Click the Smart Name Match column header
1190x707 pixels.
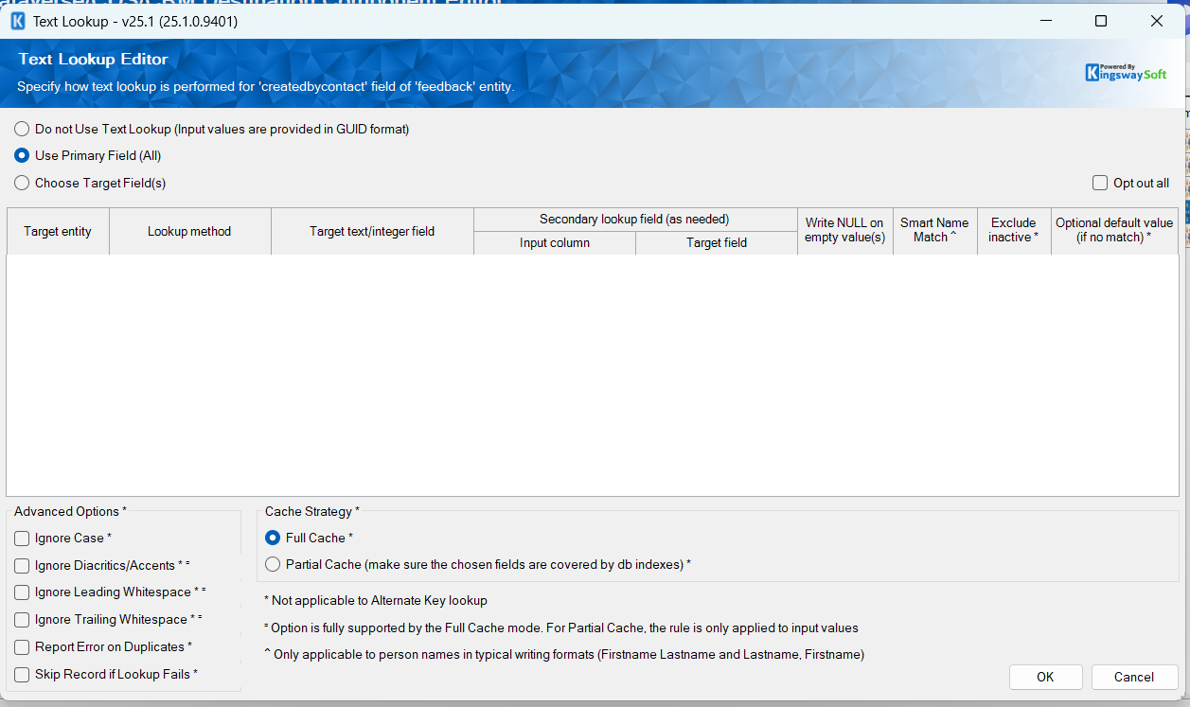[935, 232]
